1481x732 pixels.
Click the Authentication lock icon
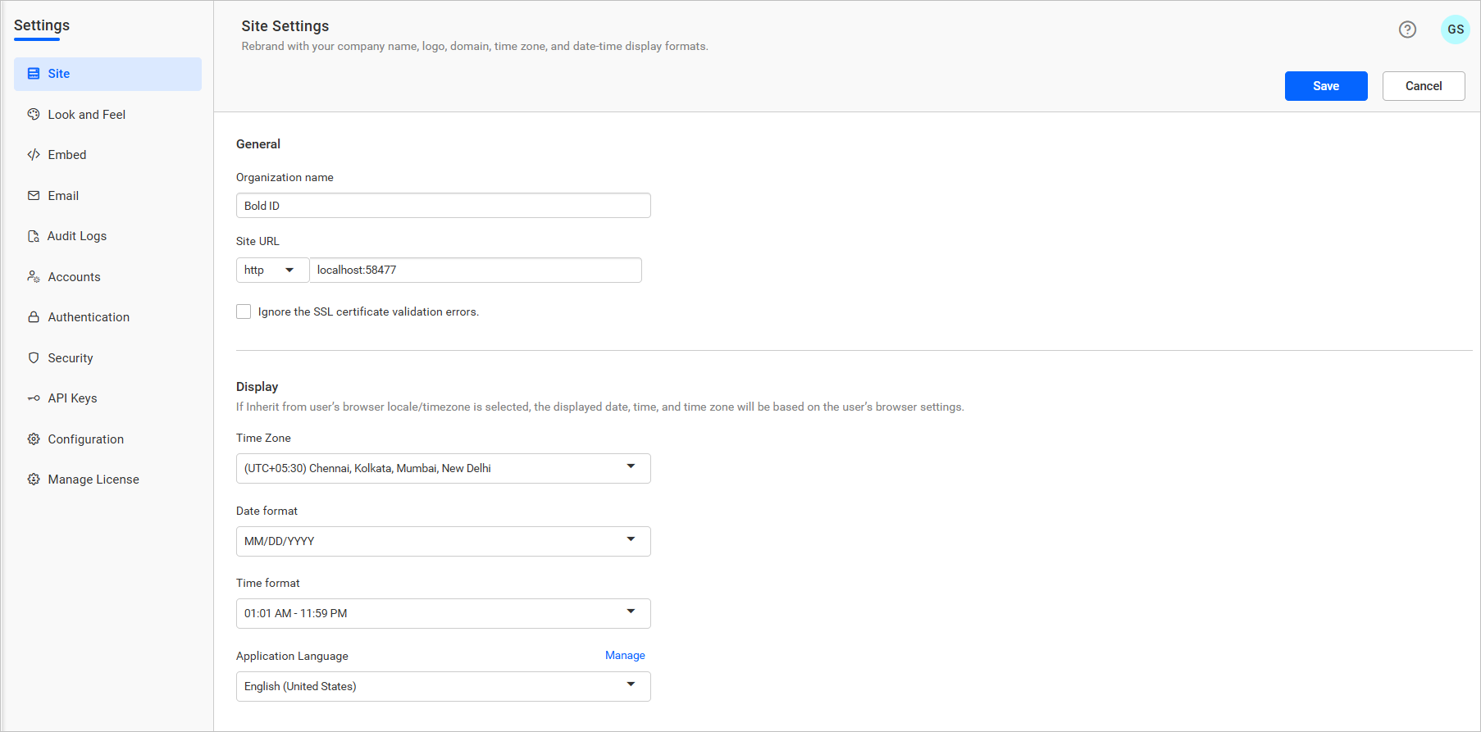[34, 317]
